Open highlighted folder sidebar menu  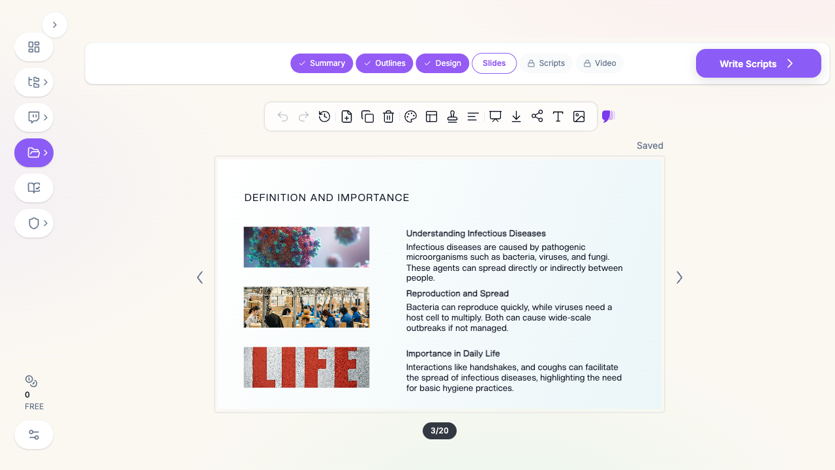click(x=34, y=153)
